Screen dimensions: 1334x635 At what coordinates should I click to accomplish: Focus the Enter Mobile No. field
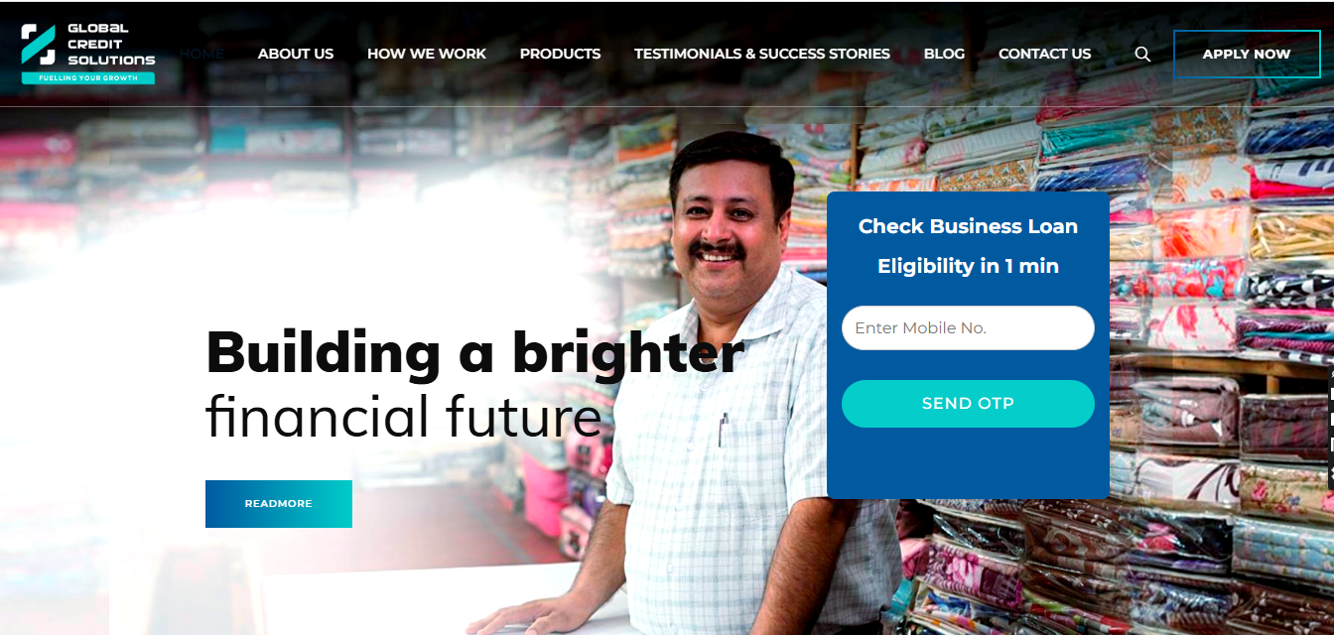968,327
